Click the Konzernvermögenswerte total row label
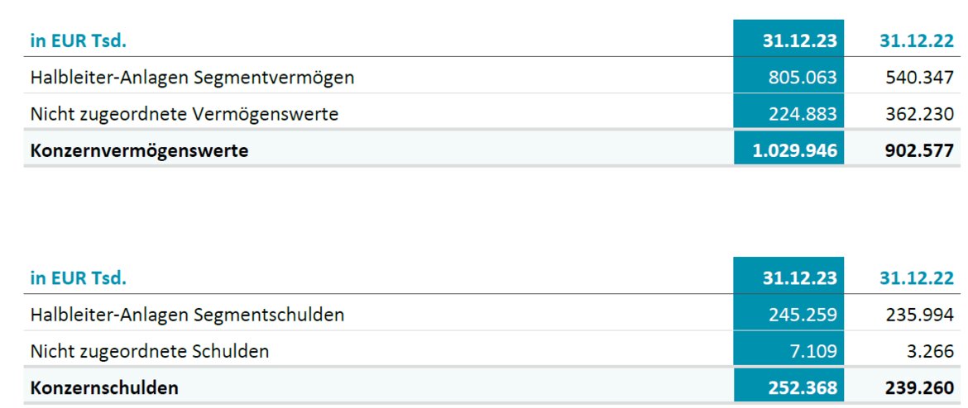The image size is (968, 408). click(x=140, y=150)
